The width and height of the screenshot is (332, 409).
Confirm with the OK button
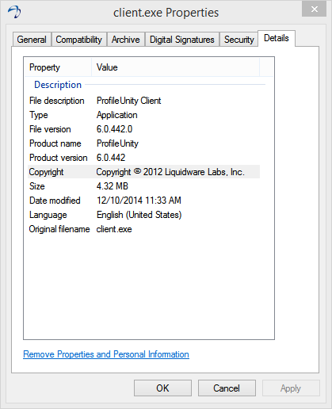(162, 388)
